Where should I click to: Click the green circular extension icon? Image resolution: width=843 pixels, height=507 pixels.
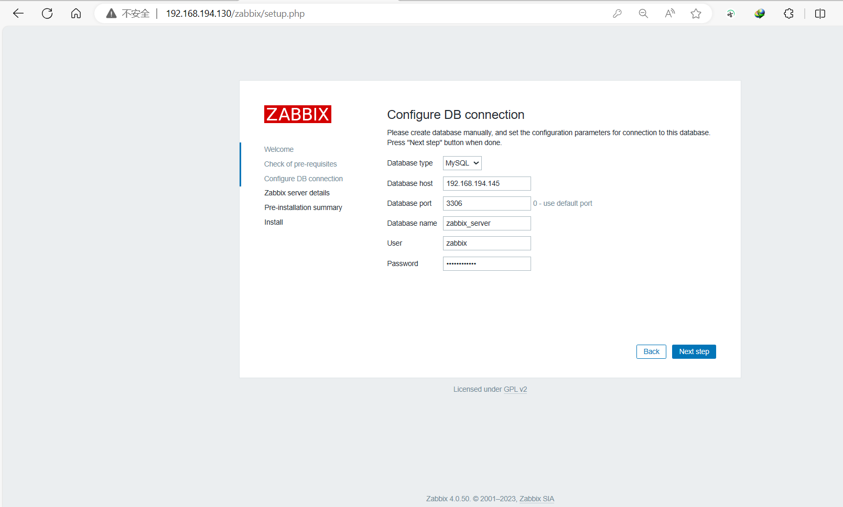point(731,14)
